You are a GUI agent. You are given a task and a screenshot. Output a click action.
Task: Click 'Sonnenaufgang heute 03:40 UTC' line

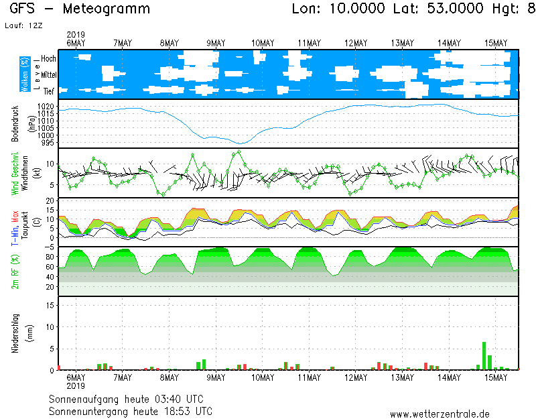point(126,399)
